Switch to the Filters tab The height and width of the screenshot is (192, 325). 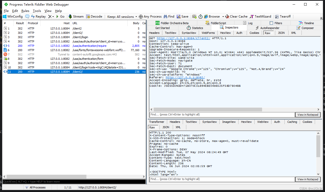pos(276,23)
